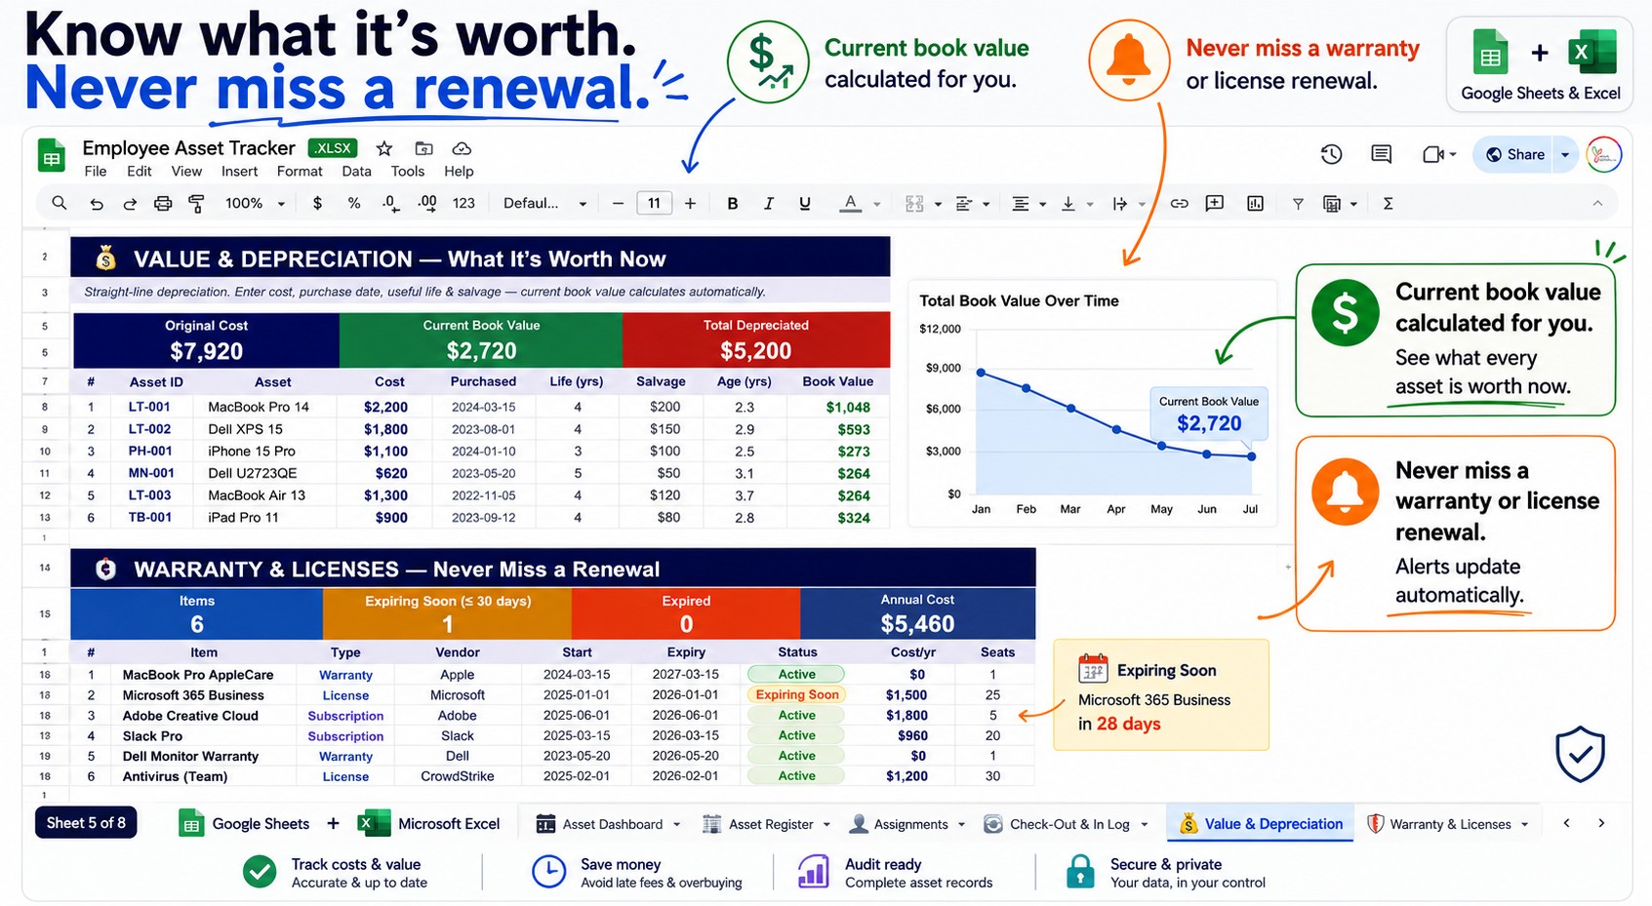Open horizontal align dropdown
This screenshot has width=1652, height=906.
(x=1028, y=204)
